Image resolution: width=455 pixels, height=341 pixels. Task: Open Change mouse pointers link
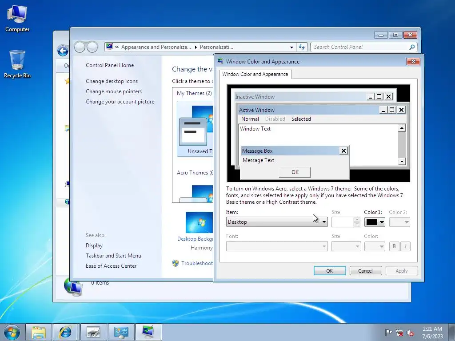click(114, 91)
